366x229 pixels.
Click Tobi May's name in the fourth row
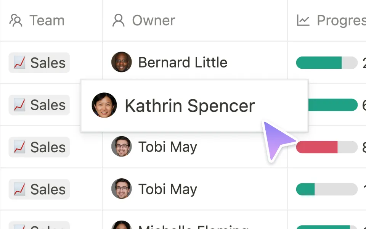coord(168,189)
